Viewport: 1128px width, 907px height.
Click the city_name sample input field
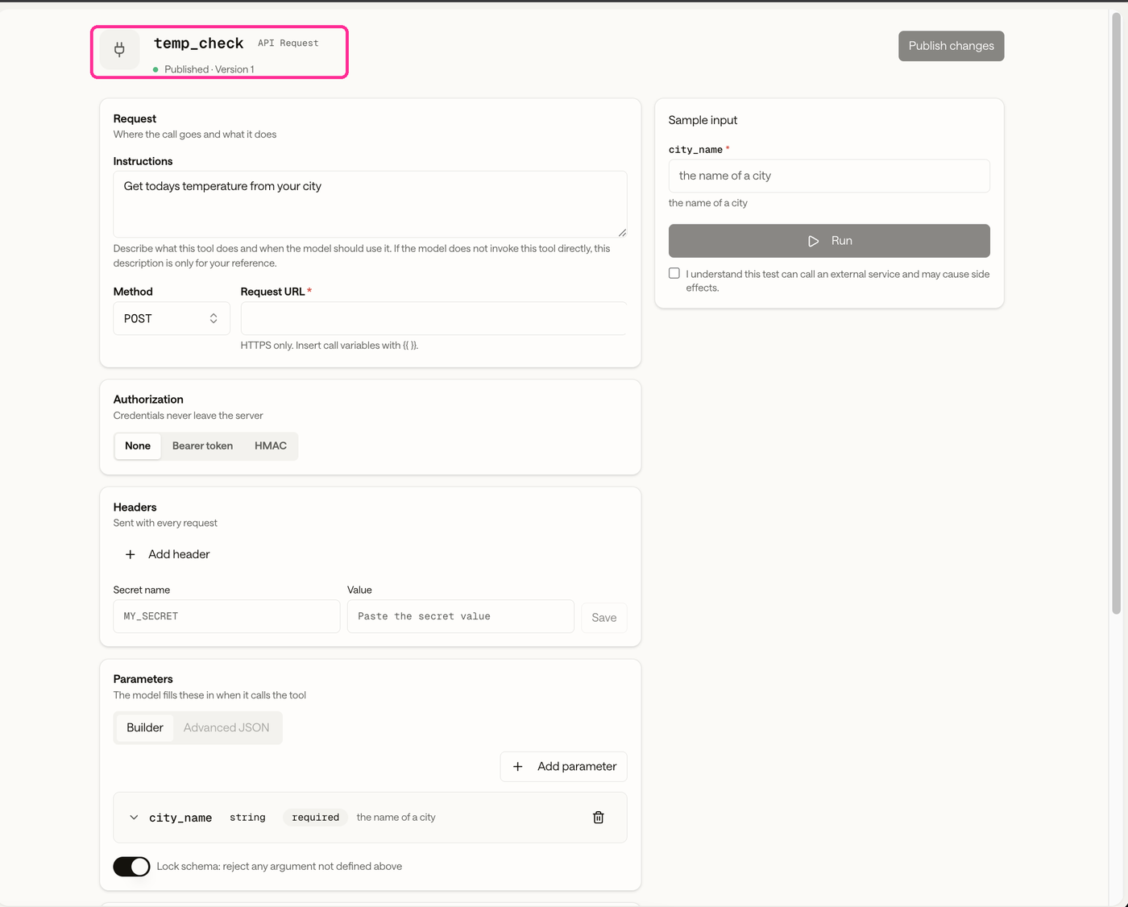829,176
